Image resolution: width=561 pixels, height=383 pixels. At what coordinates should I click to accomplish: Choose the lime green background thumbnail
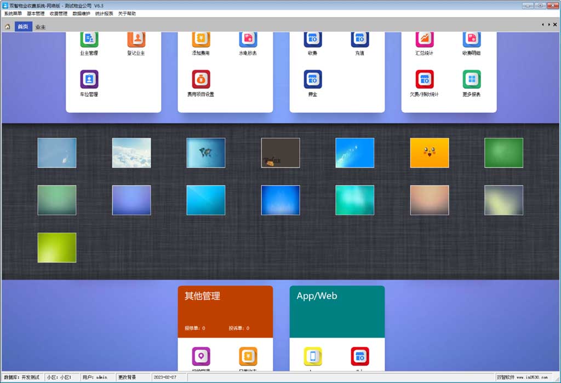57,248
